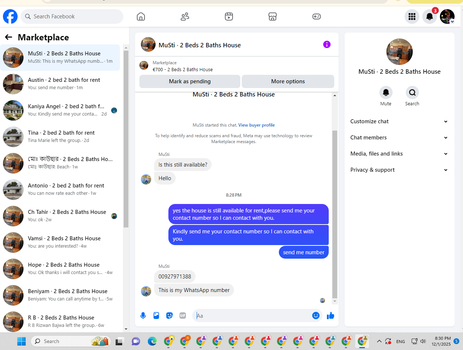Screen dimensions: 463x350
Task: Open the Video (Watch) icon
Action: coord(229,17)
